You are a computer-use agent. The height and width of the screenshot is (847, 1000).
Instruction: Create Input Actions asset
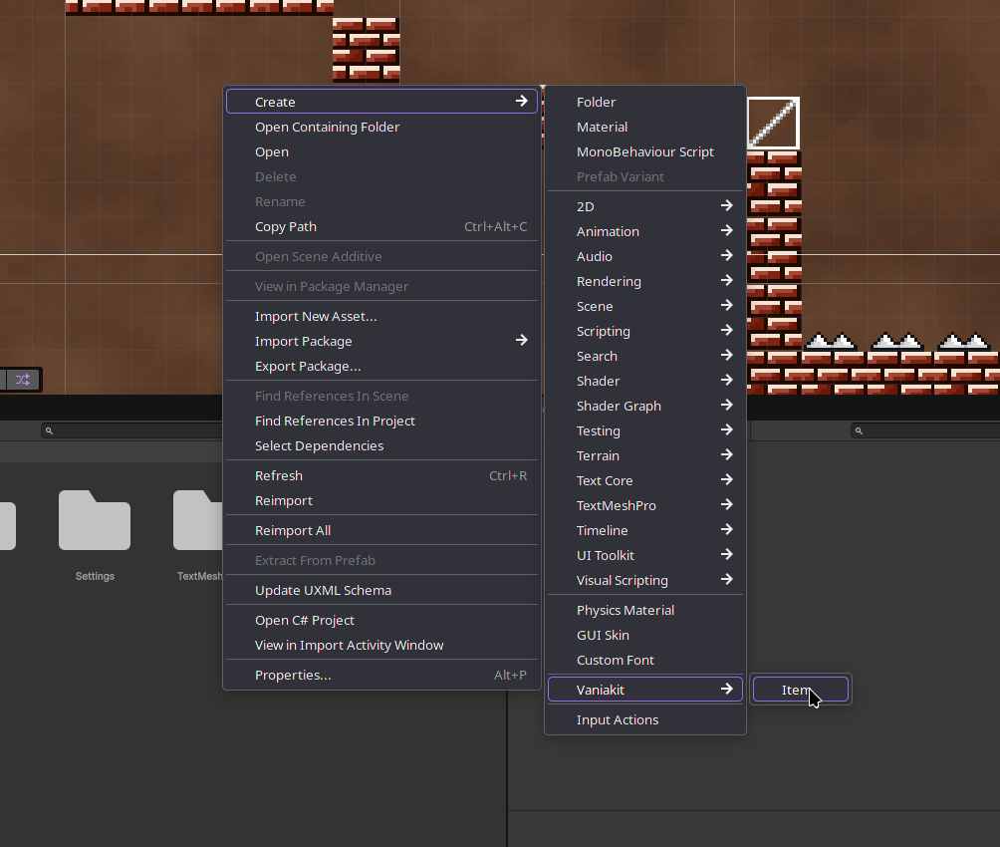click(x=644, y=720)
